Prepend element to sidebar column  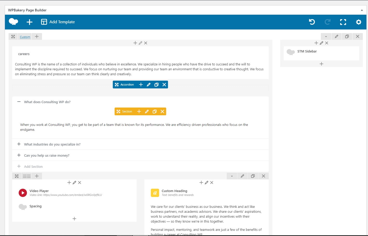click(316, 43)
